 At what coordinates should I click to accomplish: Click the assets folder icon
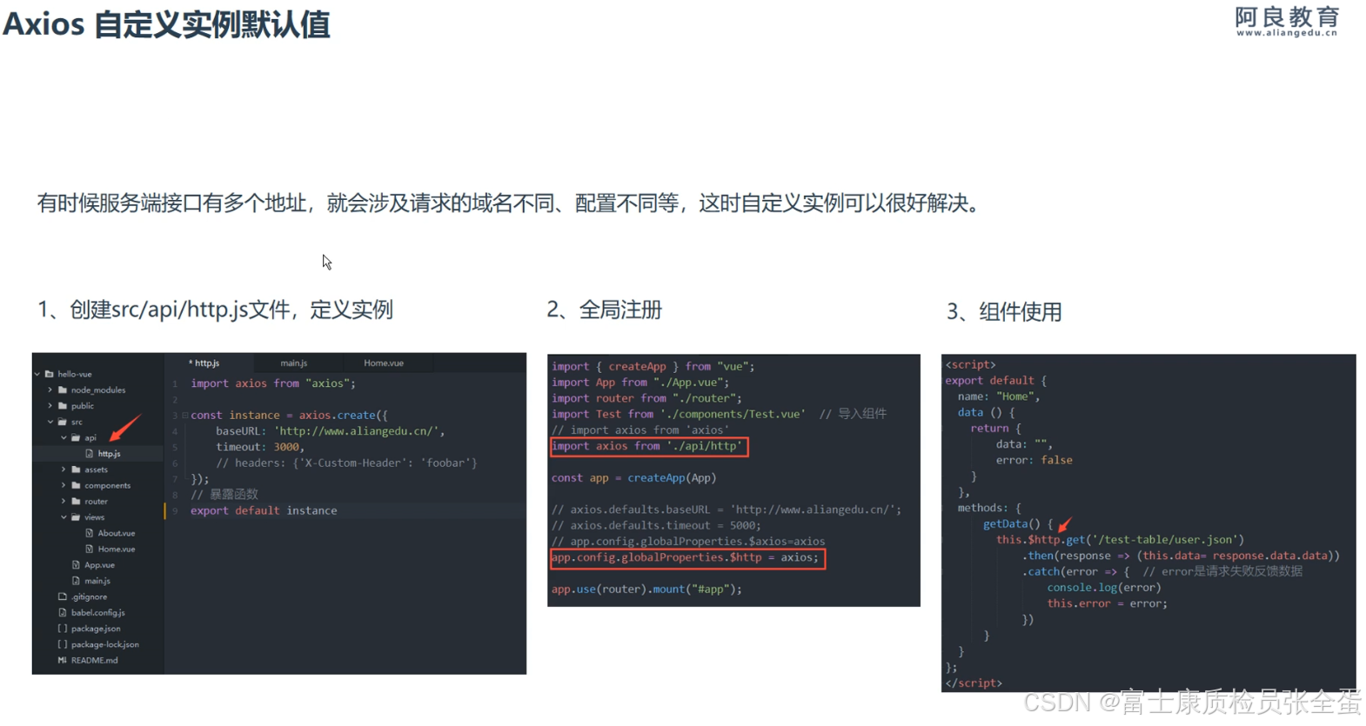pyautogui.click(x=76, y=470)
